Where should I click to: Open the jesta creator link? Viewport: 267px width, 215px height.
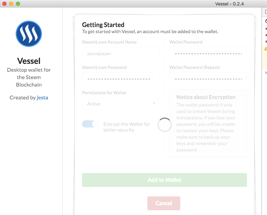coord(42,98)
